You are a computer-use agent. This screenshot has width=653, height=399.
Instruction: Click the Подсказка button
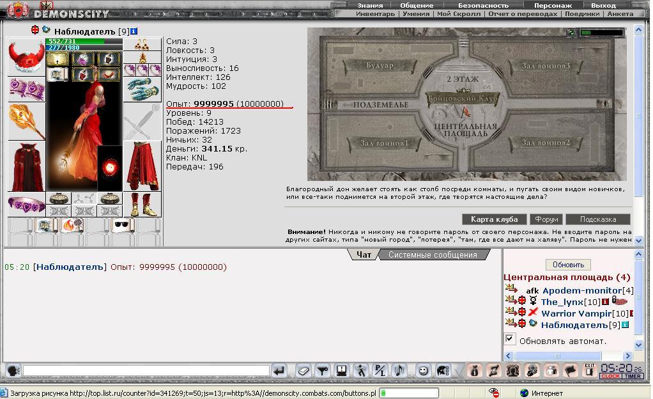[x=598, y=219]
